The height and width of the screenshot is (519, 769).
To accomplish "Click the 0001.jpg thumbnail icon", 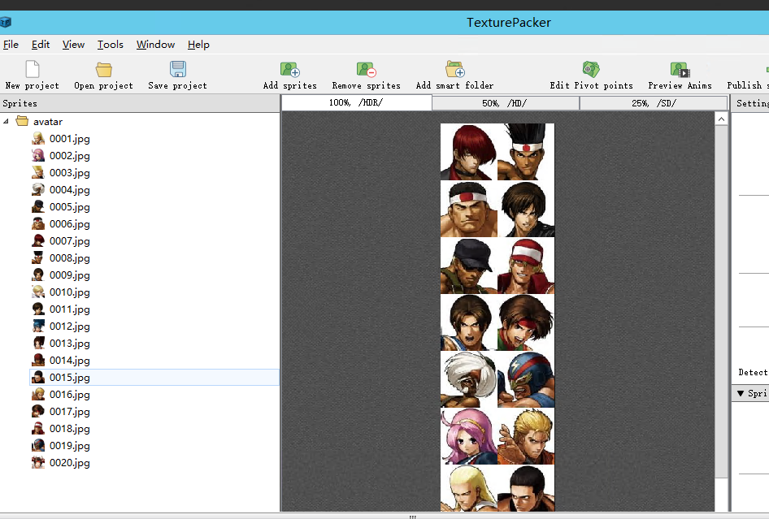I will pos(38,139).
